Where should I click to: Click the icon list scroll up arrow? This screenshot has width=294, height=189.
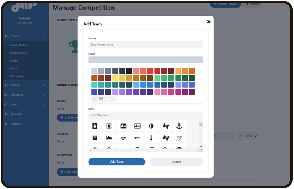(x=201, y=121)
